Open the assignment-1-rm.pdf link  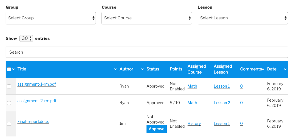(x=37, y=84)
